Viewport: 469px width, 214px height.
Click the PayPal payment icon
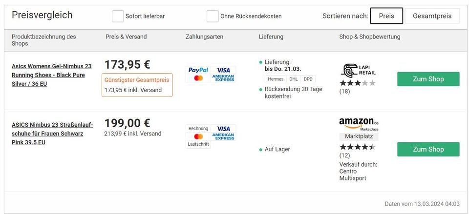point(198,70)
